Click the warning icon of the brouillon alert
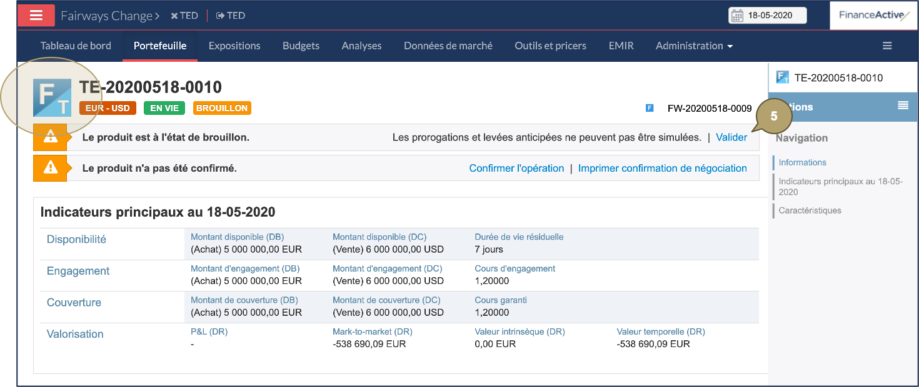 coord(50,137)
